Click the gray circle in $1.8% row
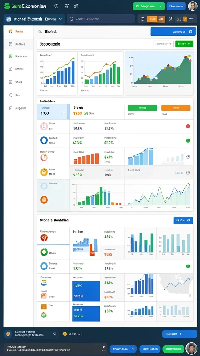200x356 pixels. pos(188,173)
